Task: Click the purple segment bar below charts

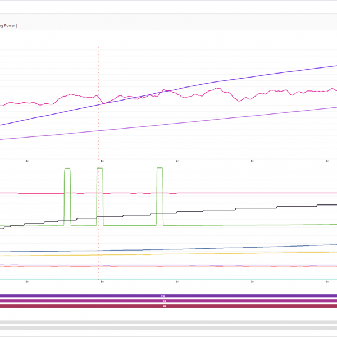Action: pyautogui.click(x=168, y=295)
